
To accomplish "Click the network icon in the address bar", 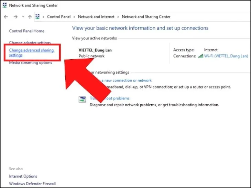I will 37,16.
